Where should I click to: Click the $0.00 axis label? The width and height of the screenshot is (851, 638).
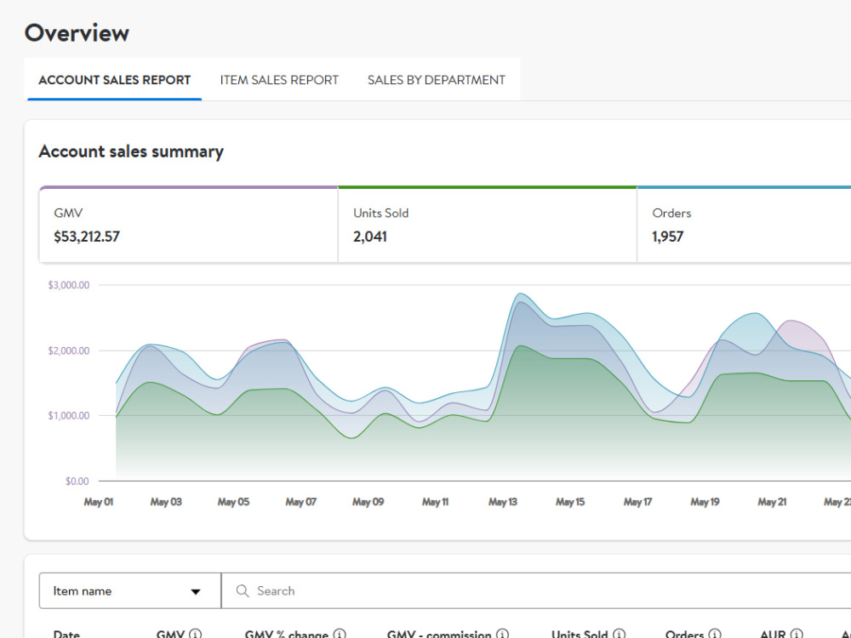[77, 481]
